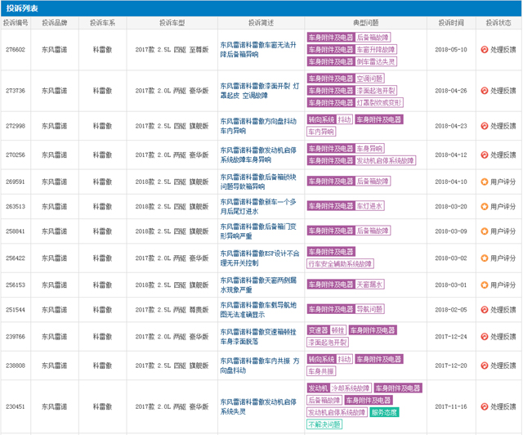523x435 pixels.
Task: Open complaint about 漆面开裂 灯罩起皮 空调故障
Action: click(x=260, y=91)
